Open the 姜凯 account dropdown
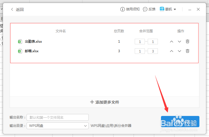This screenshot has width=209, height=137. 175,9
